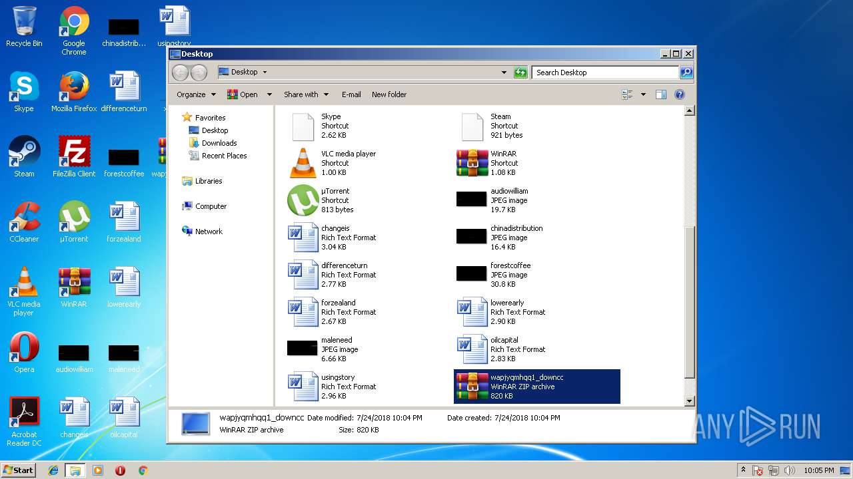This screenshot has width=853, height=479.
Task: Select the forestcoffee JPEG image in Explorer
Action: 537,275
